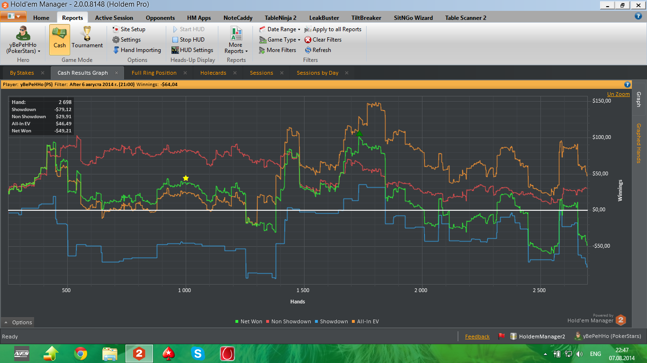Close the Cash Results Graph tab

117,73
